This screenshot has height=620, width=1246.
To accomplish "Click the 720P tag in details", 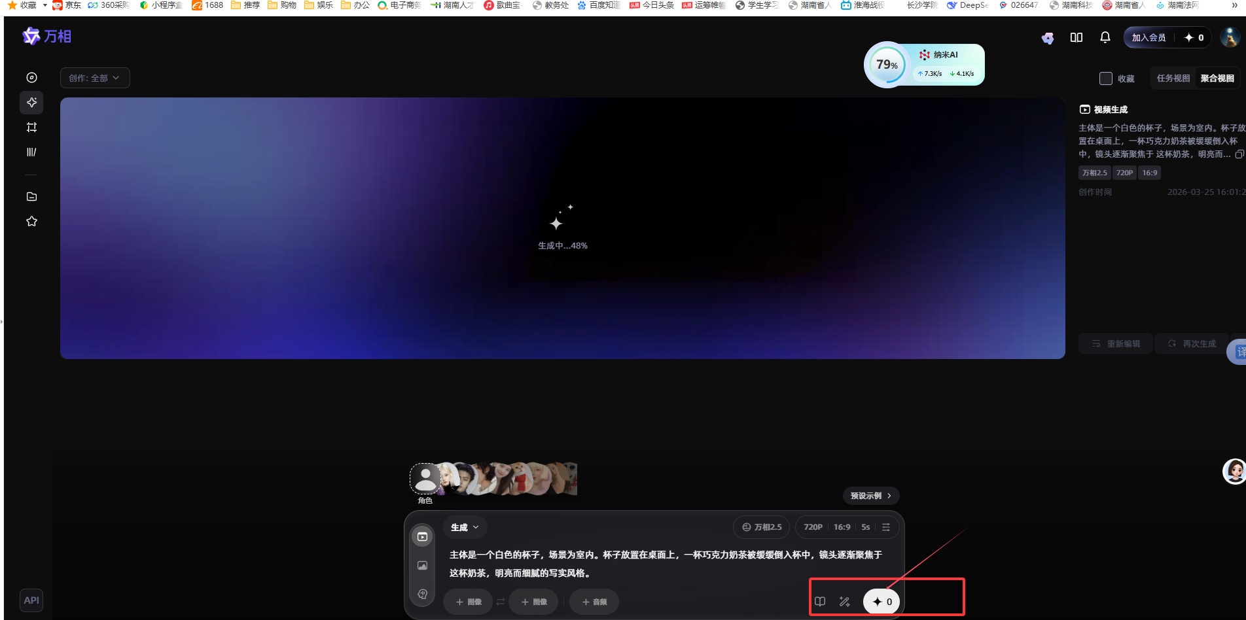I will point(1124,173).
